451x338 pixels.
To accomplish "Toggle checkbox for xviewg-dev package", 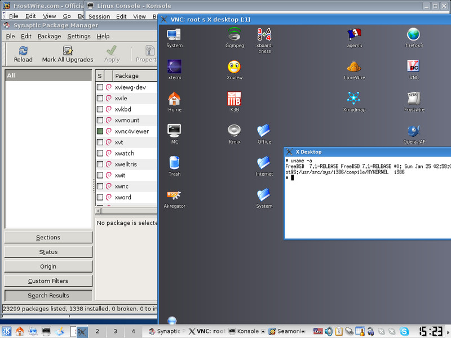I will pos(100,87).
